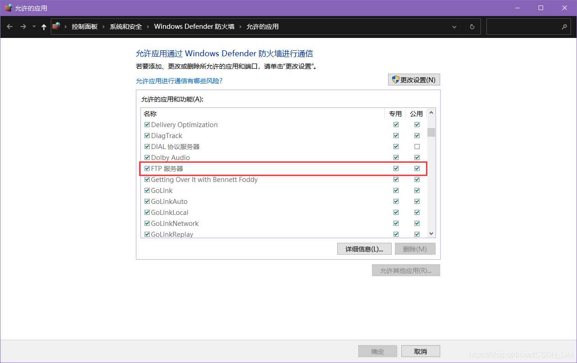Toggle GoLinkLocal name checkbox
Image resolution: width=577 pixels, height=363 pixels.
point(147,212)
